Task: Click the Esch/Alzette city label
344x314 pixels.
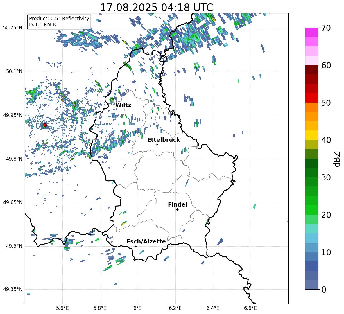Action: coord(146,241)
